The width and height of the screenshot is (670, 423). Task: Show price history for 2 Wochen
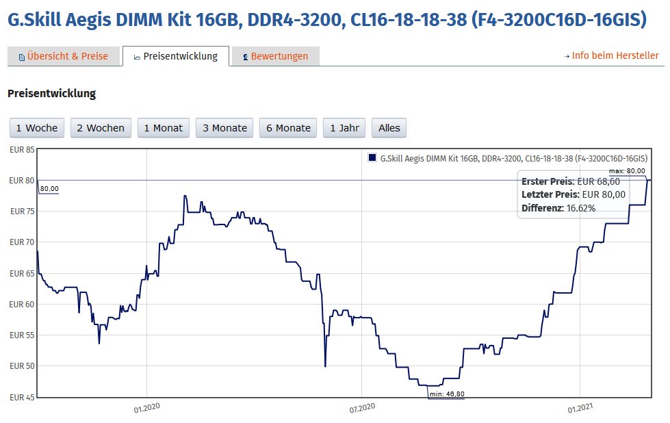(101, 128)
